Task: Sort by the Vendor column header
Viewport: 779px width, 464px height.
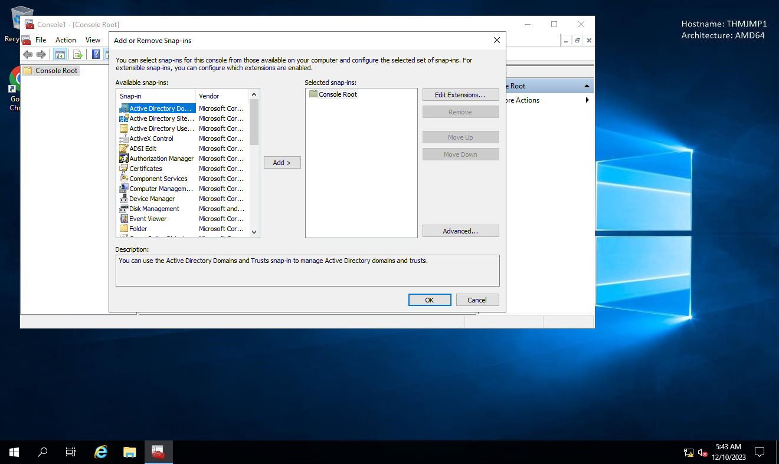Action: tap(222, 96)
